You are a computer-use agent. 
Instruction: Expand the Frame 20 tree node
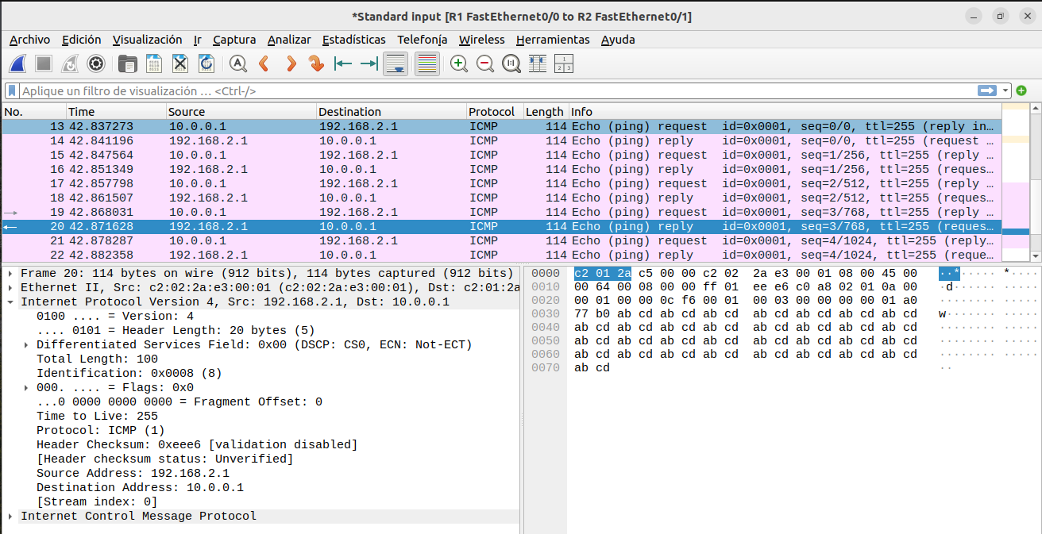pos(10,274)
